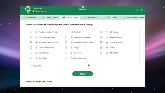Open the menu icon beside Facebook
This screenshot has height=93, width=165.
click(x=142, y=10)
